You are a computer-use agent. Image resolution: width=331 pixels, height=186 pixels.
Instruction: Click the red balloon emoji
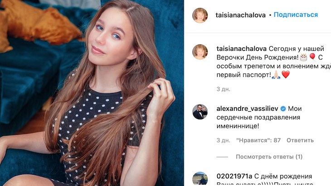[312, 57]
